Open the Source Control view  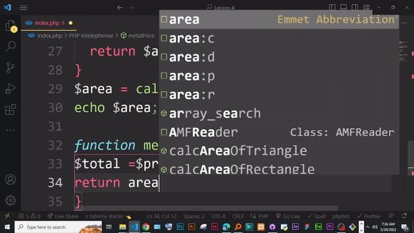coord(10,67)
